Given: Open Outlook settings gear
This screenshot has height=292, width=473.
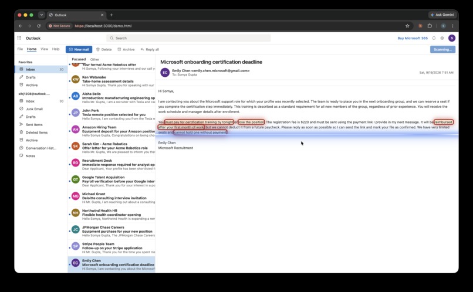Looking at the screenshot, I should 442,38.
